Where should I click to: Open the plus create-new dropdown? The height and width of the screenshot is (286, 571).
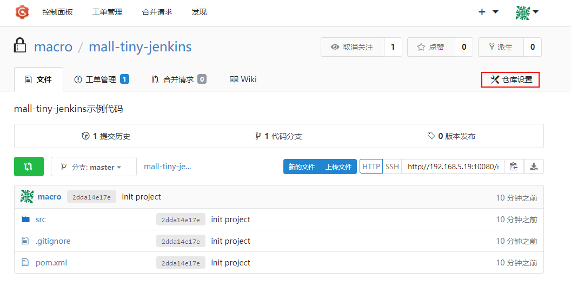pos(488,12)
